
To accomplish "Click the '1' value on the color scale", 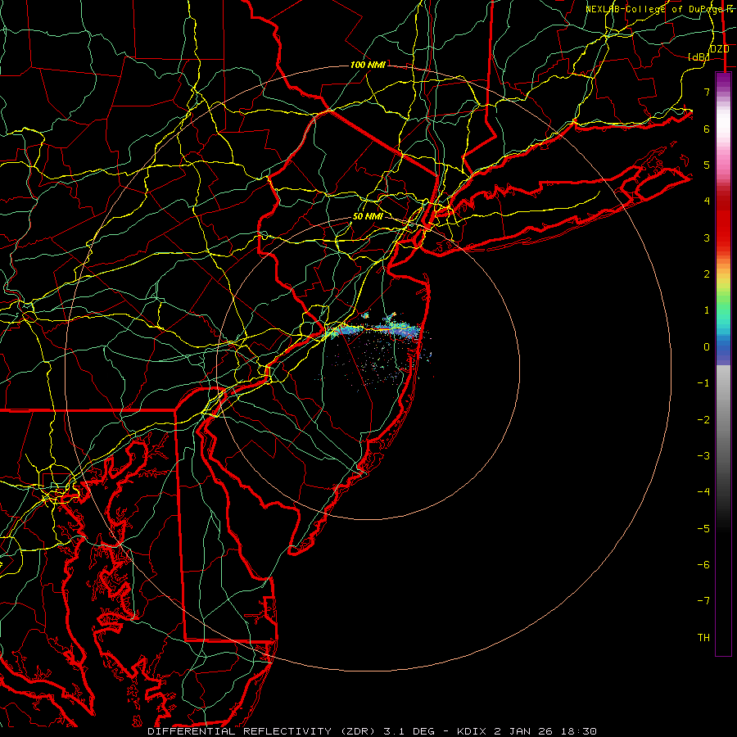I will (707, 310).
